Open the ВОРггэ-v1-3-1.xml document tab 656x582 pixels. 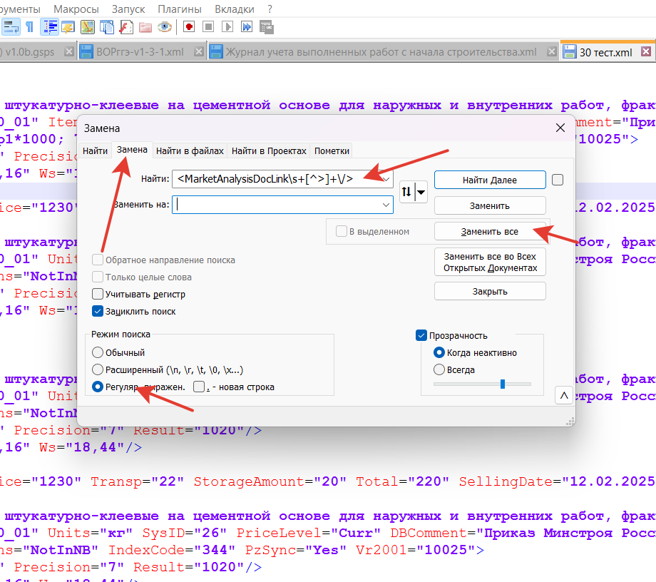pos(140,52)
